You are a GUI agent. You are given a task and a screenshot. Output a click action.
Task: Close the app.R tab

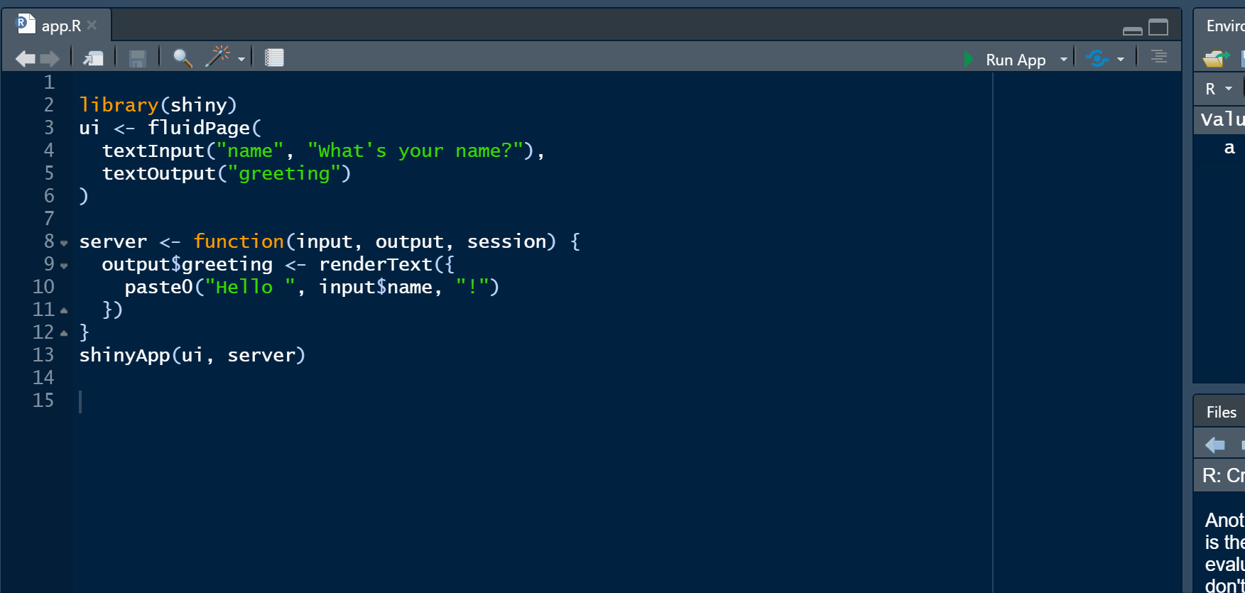click(92, 26)
